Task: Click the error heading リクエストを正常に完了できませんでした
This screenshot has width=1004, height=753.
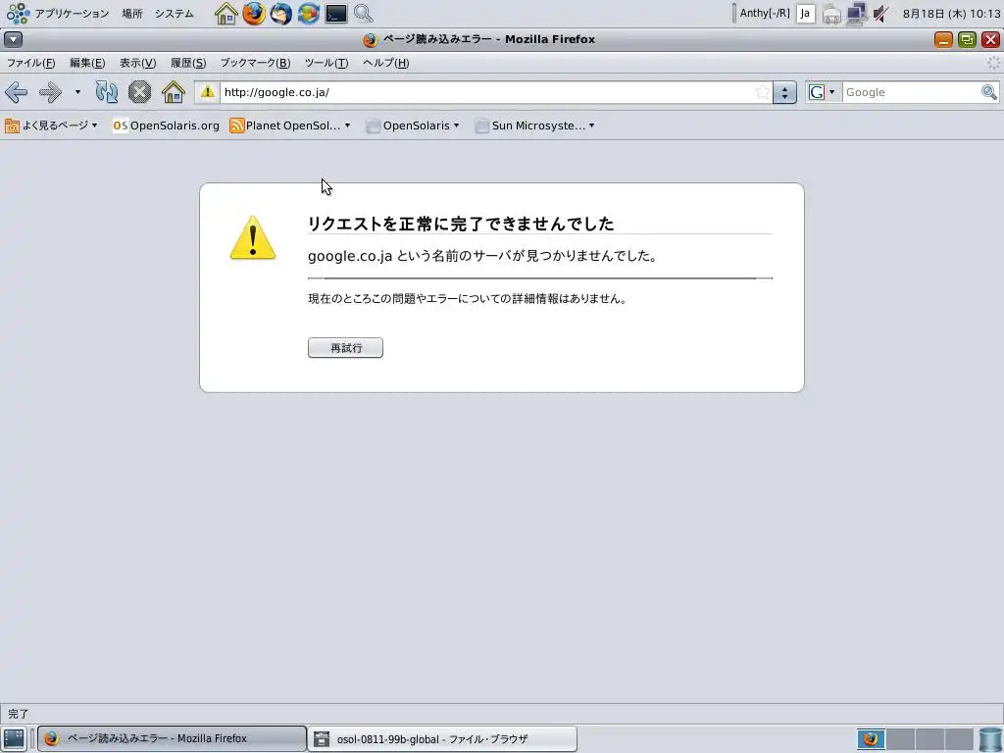Action: coord(461,224)
